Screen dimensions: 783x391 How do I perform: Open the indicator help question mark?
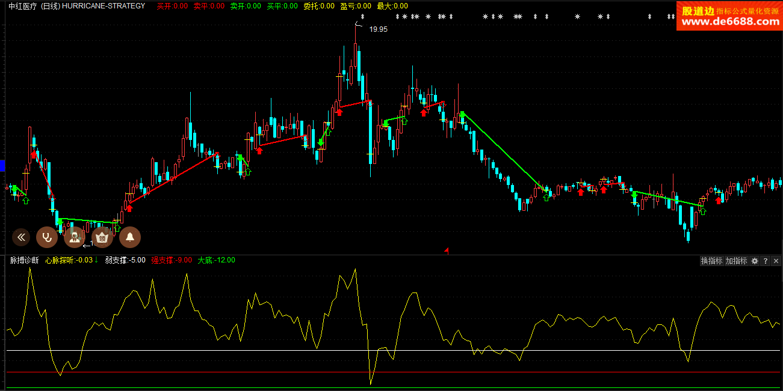765,261
